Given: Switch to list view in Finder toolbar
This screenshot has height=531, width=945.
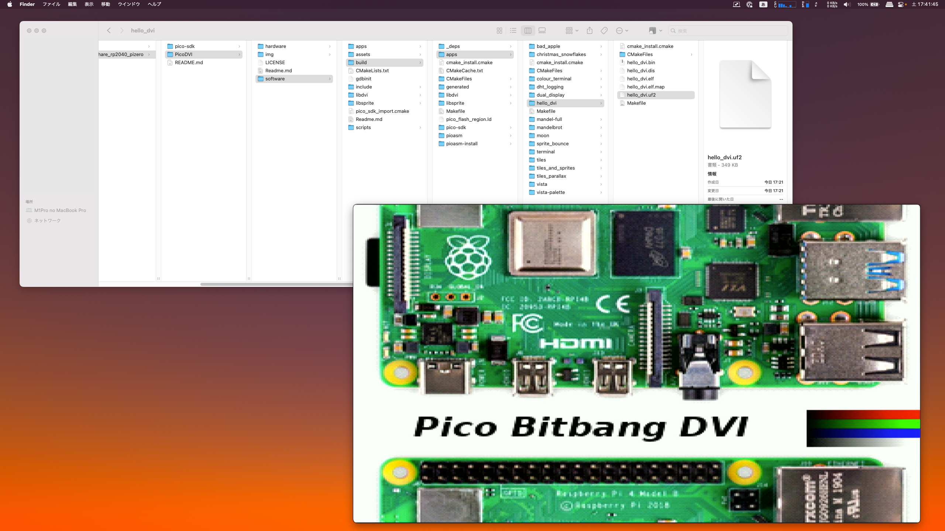Looking at the screenshot, I should point(513,31).
